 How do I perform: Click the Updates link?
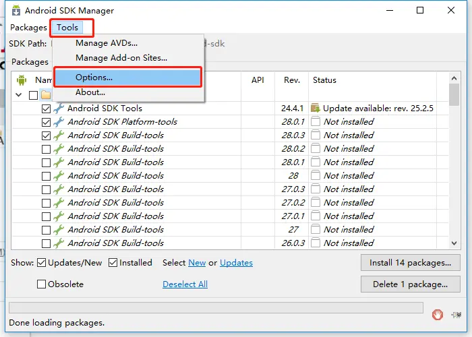tap(236, 263)
